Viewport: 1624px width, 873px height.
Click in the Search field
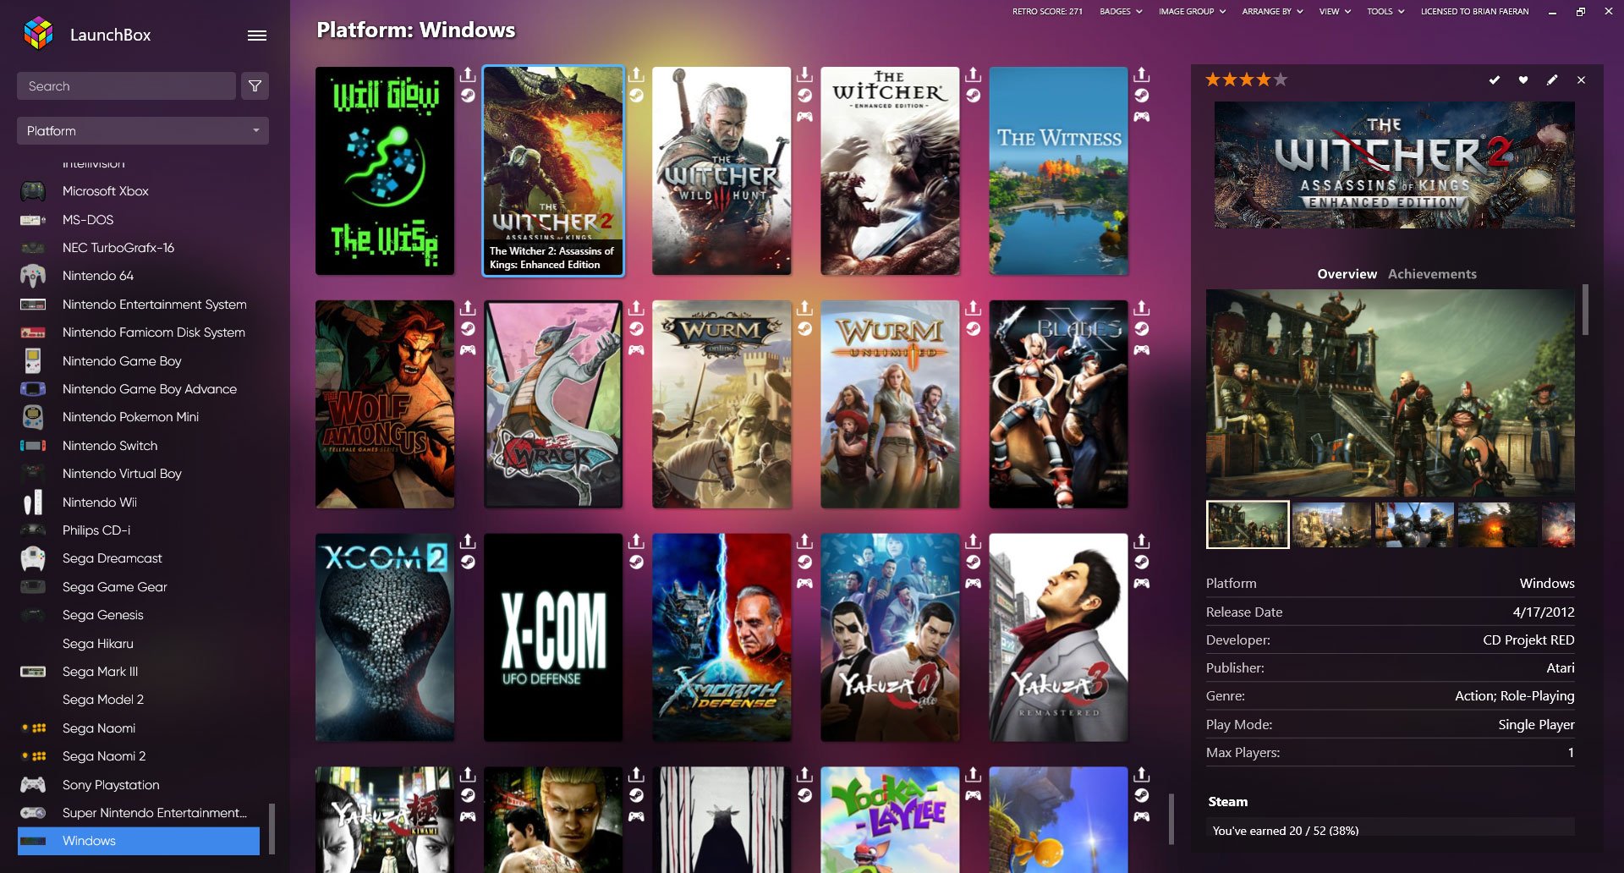(126, 86)
